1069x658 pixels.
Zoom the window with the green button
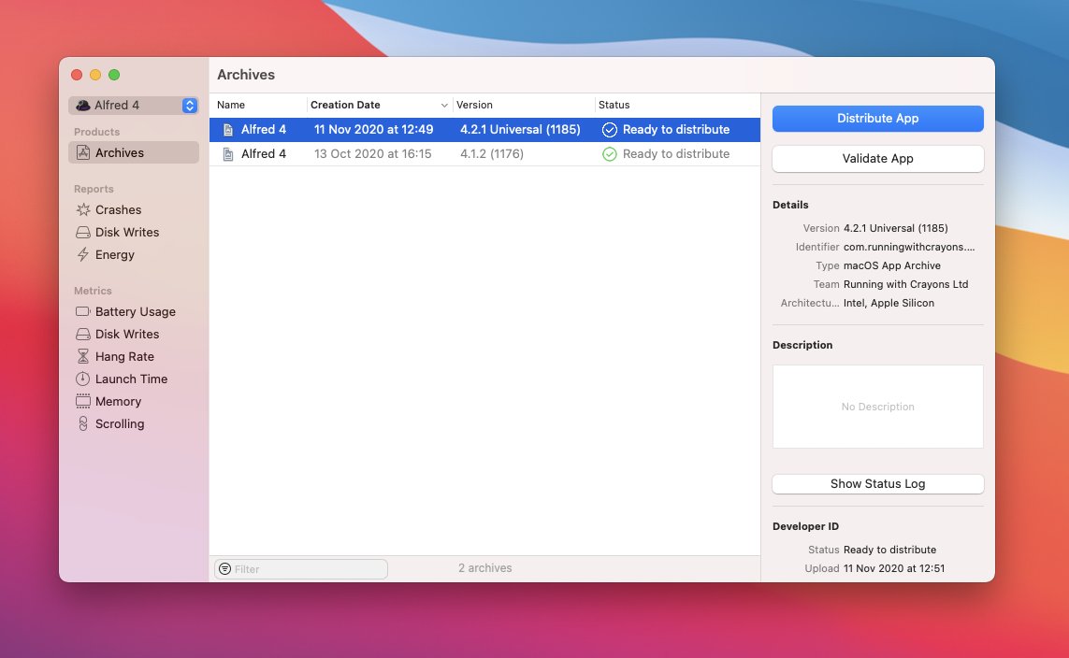coord(114,75)
